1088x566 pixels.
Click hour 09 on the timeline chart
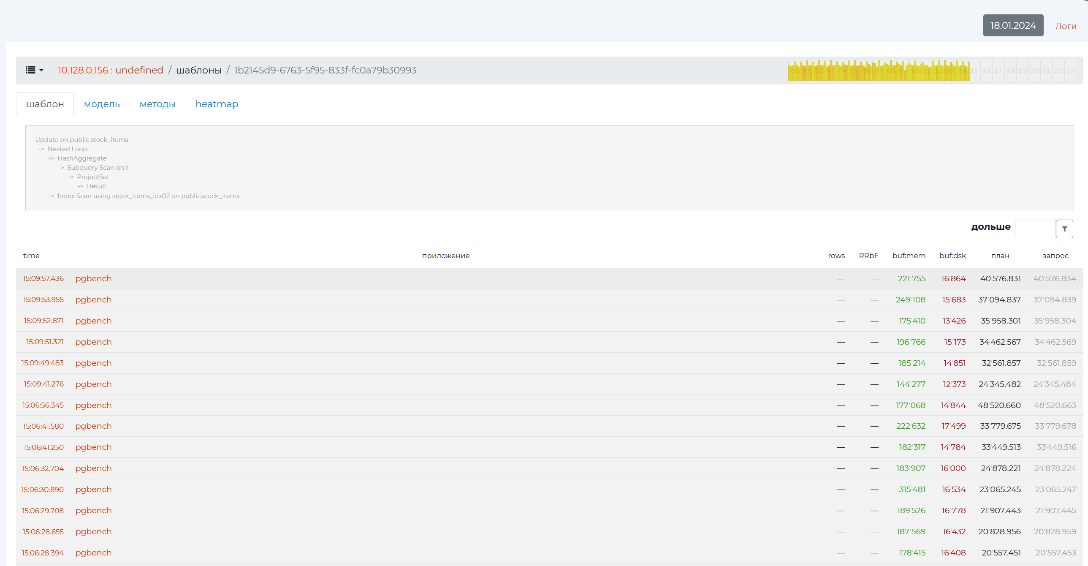point(903,71)
